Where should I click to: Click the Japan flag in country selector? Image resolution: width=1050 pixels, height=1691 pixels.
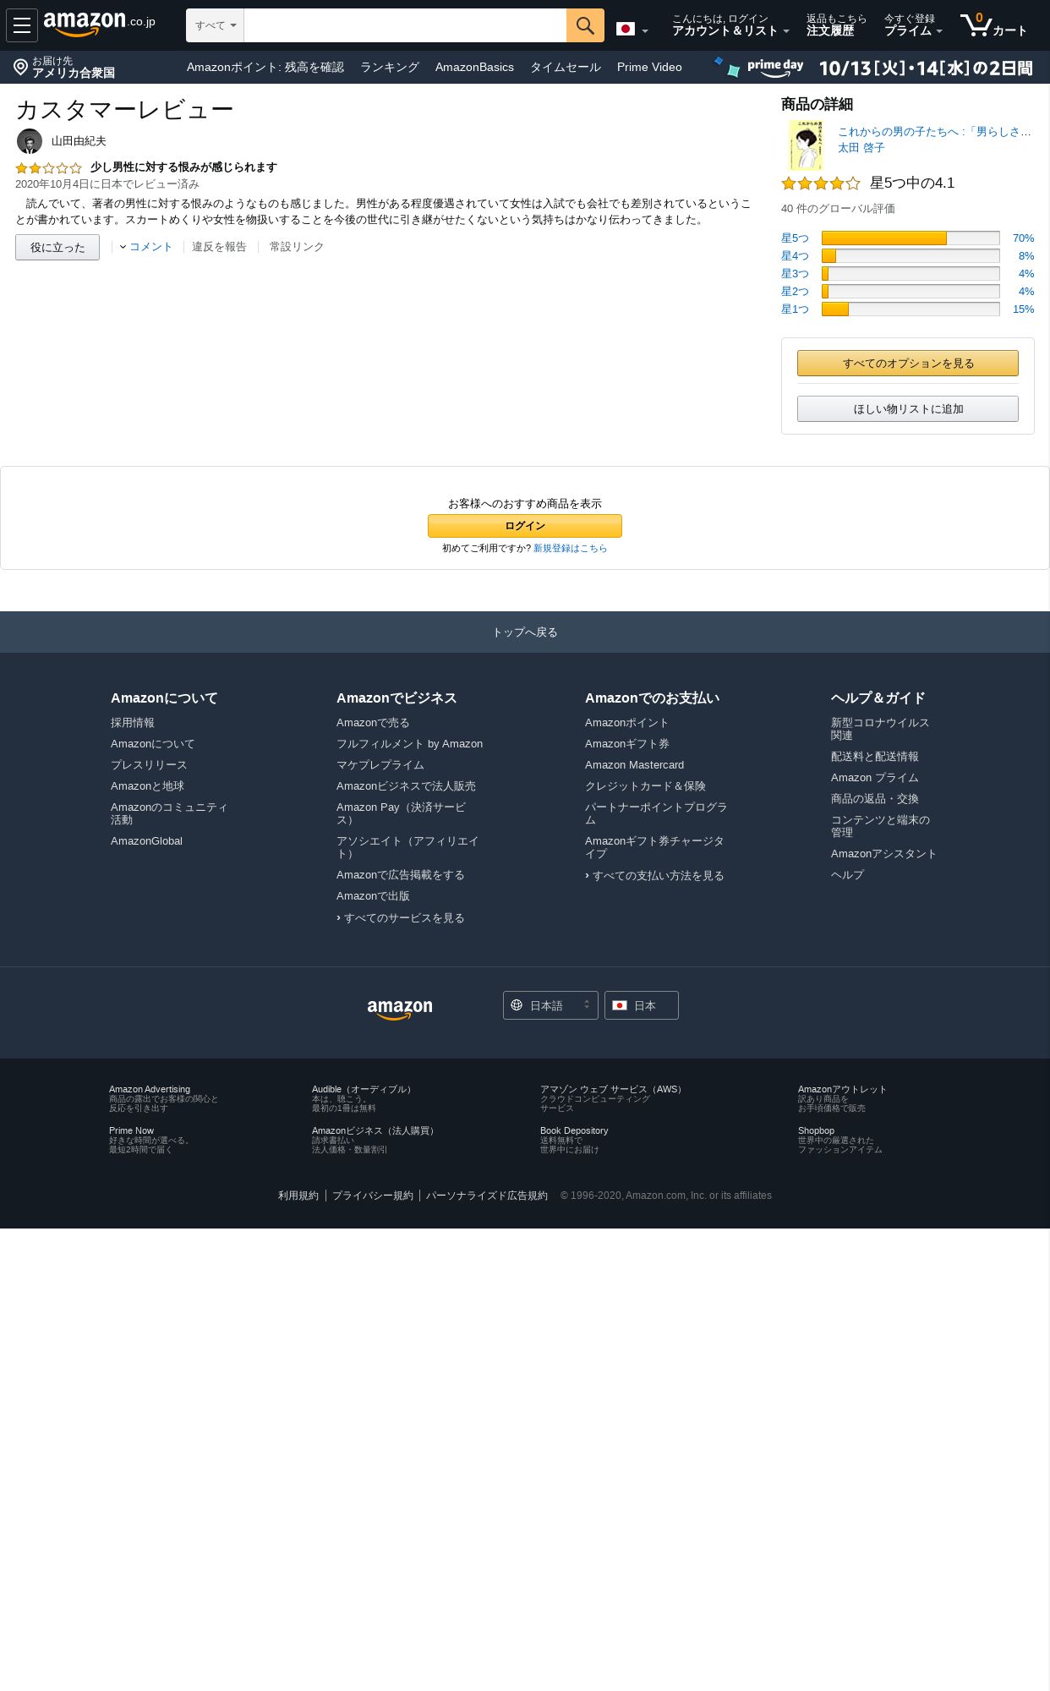click(x=620, y=1005)
